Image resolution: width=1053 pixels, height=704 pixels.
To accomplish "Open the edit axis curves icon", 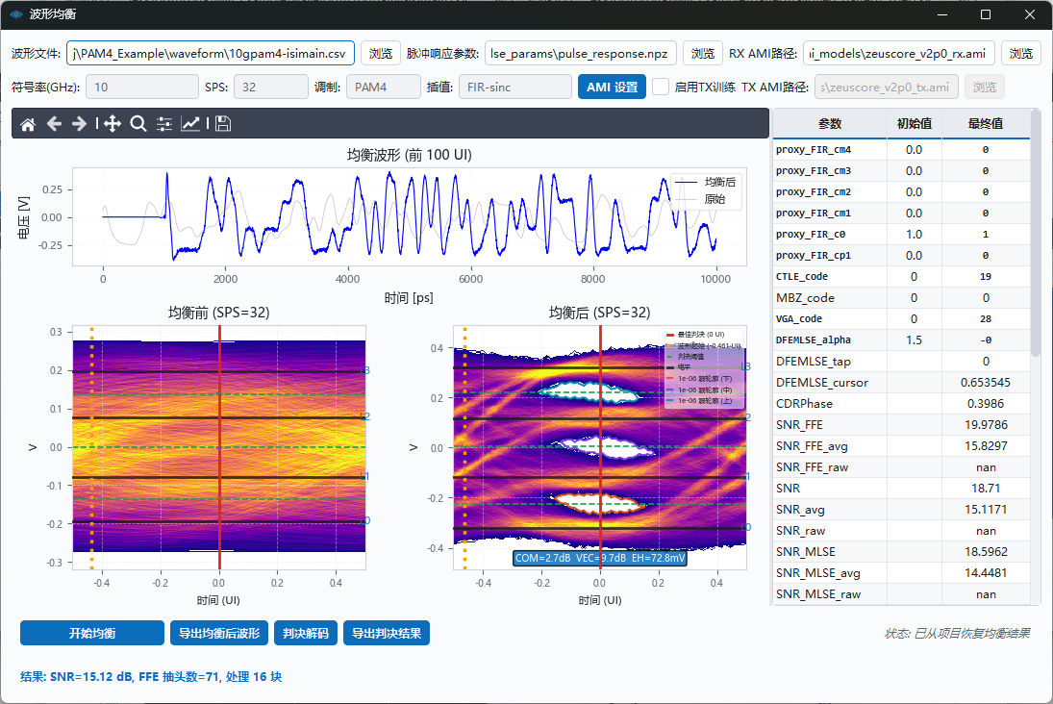I will tap(190, 124).
